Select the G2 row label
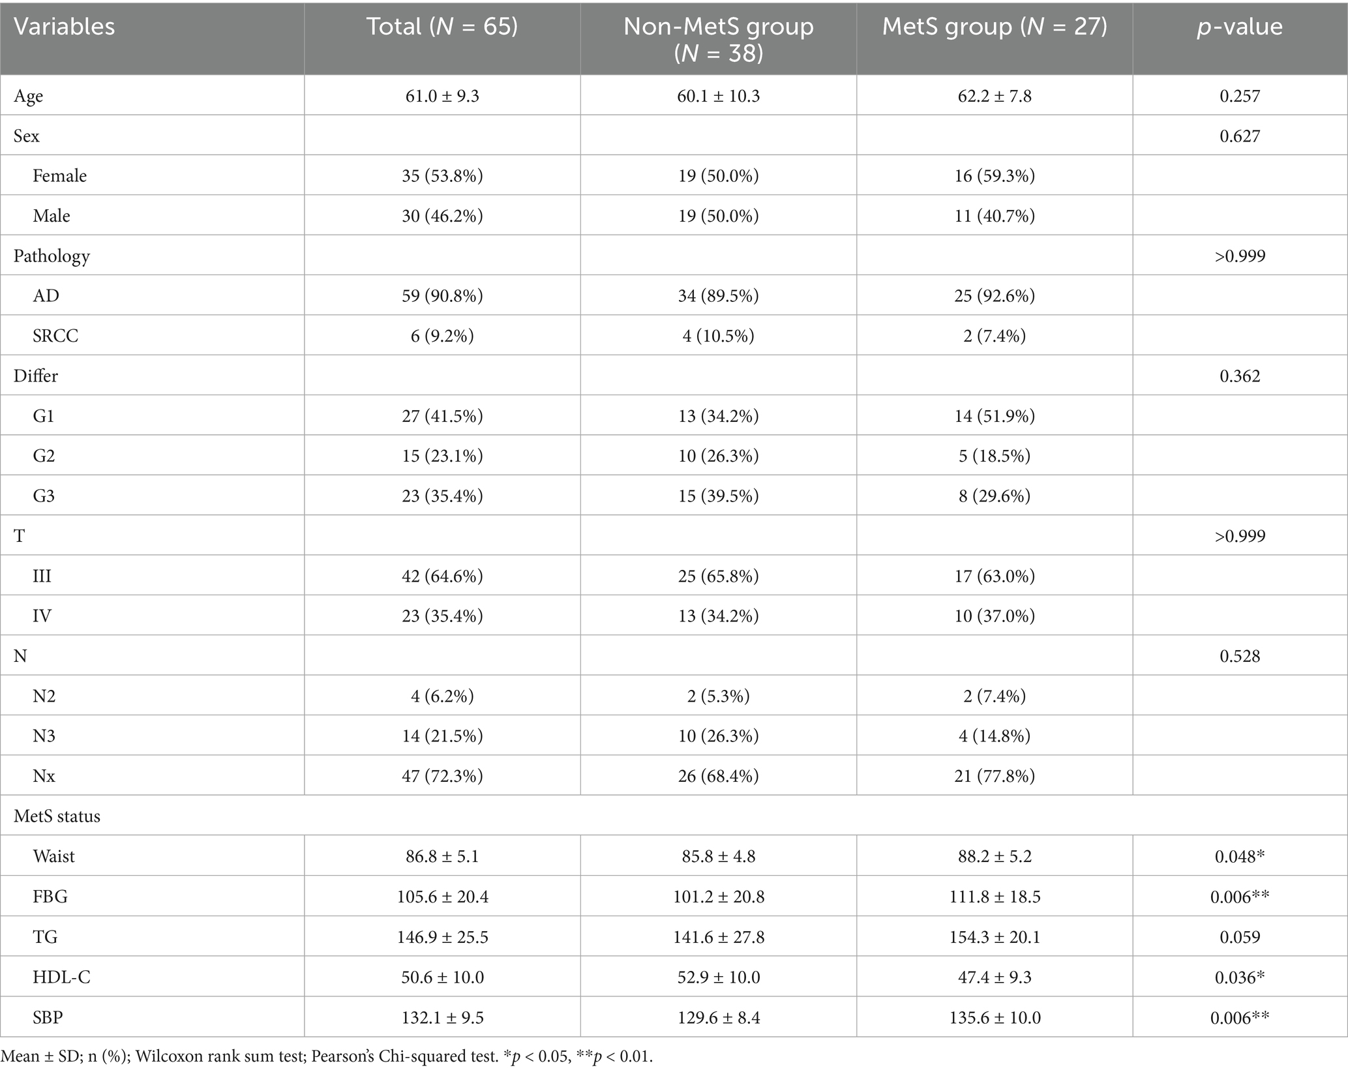This screenshot has width=1348, height=1072. (44, 456)
